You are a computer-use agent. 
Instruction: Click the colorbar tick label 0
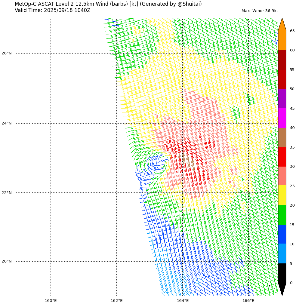(291, 283)
